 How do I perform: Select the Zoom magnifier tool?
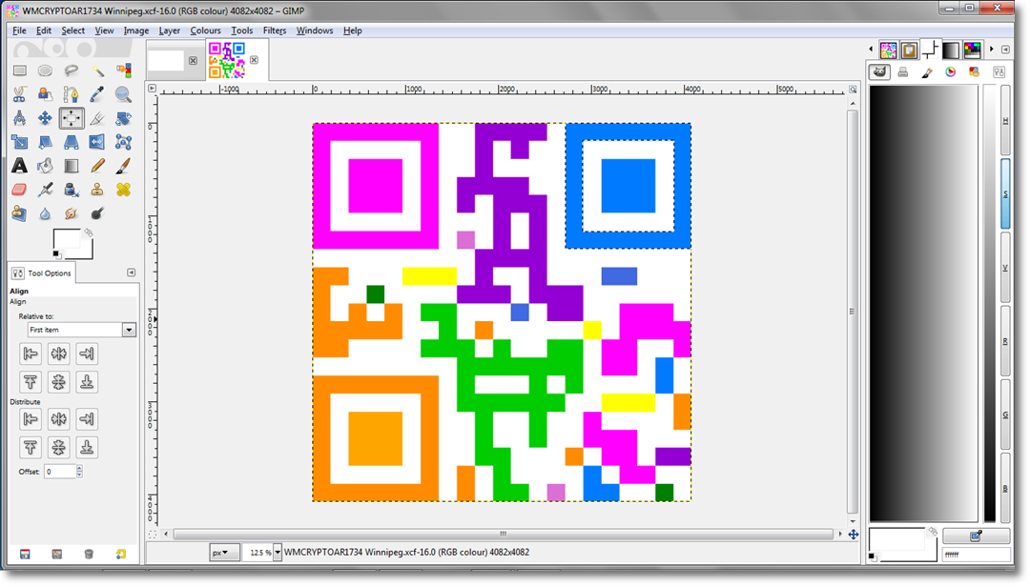click(x=123, y=94)
